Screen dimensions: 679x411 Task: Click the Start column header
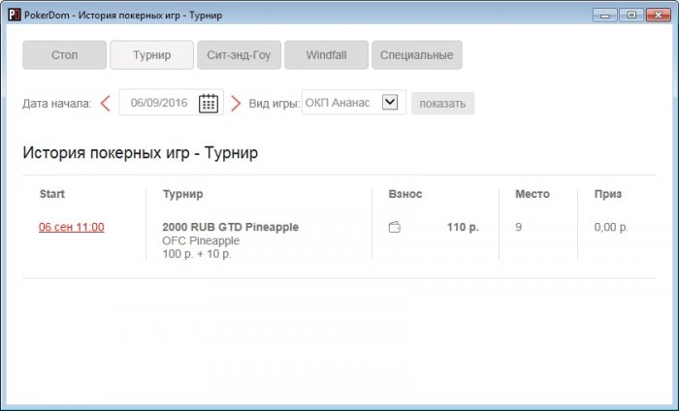(52, 194)
